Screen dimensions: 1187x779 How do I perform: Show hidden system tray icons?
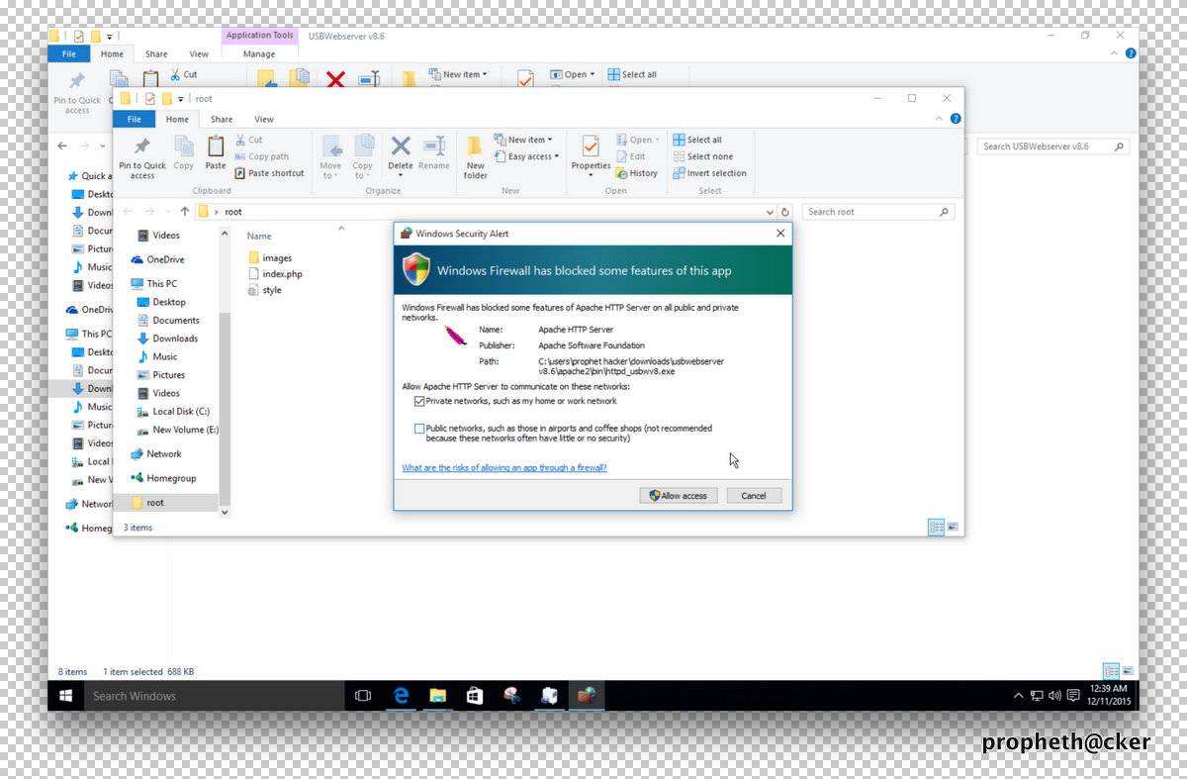point(1019,696)
